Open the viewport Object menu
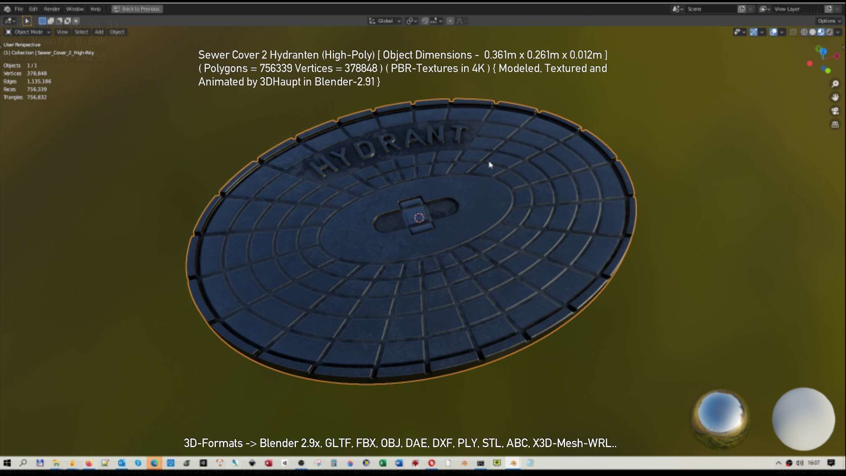This screenshot has width=846, height=476. point(117,32)
